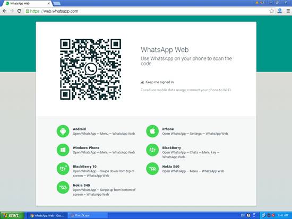Click the network tray icon in the taskbar
The width and height of the screenshot is (292, 219).
263,215
